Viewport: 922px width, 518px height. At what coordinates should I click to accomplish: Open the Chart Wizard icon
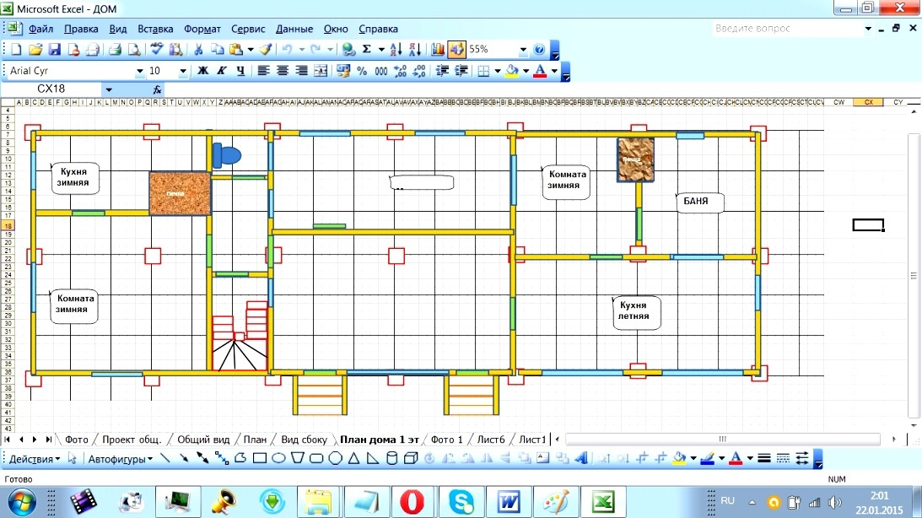click(438, 50)
